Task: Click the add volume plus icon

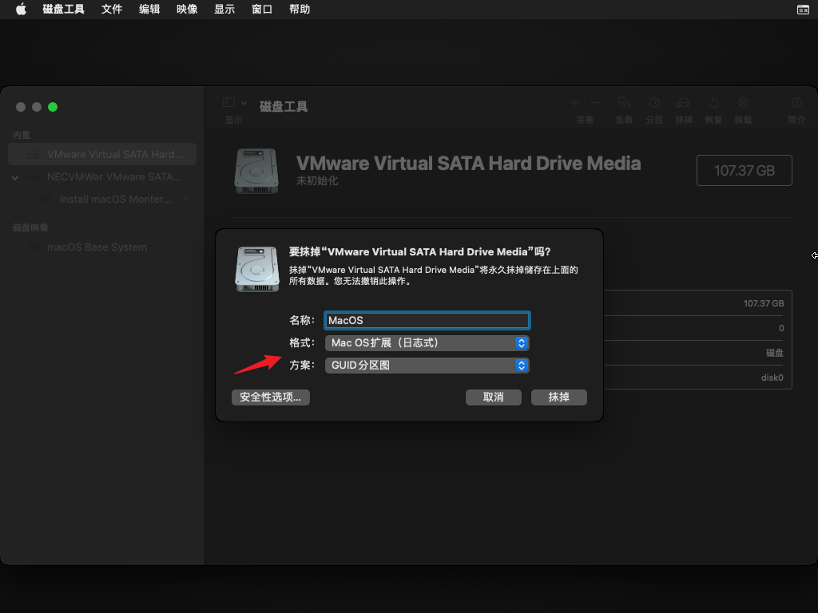Action: pos(574,103)
